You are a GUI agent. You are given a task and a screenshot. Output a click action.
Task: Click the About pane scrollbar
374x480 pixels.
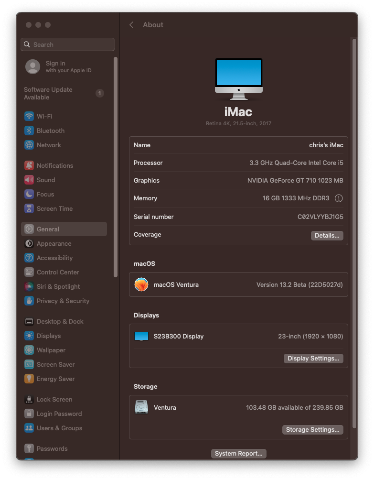click(x=354, y=234)
